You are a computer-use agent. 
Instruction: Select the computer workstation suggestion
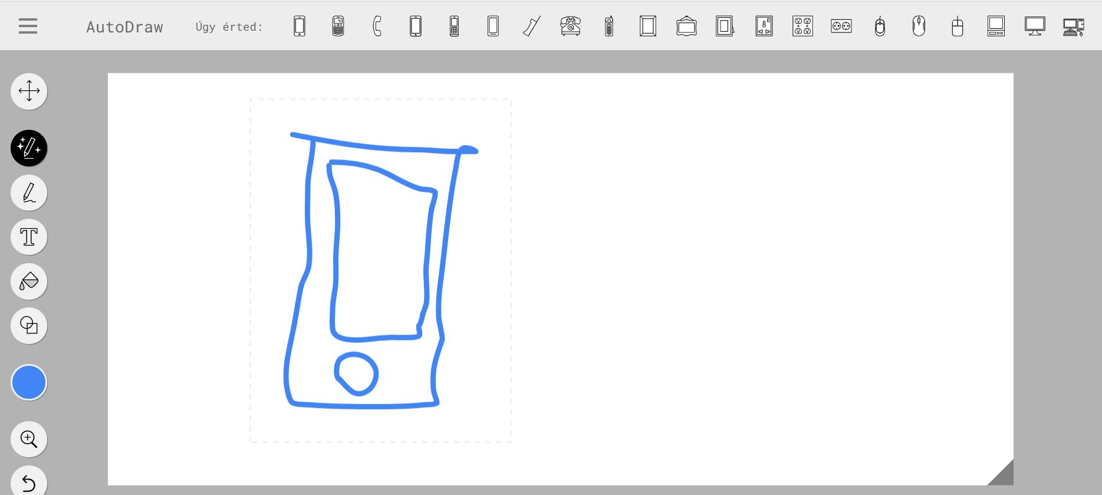click(x=1073, y=27)
